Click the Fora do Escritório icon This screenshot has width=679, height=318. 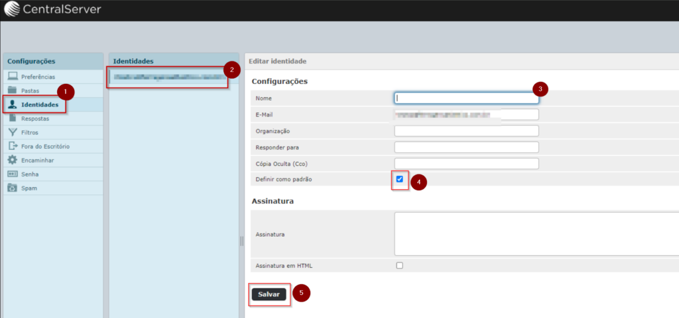12,146
